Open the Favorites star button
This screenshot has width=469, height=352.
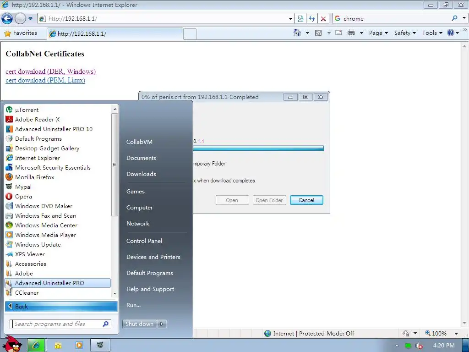[21, 33]
